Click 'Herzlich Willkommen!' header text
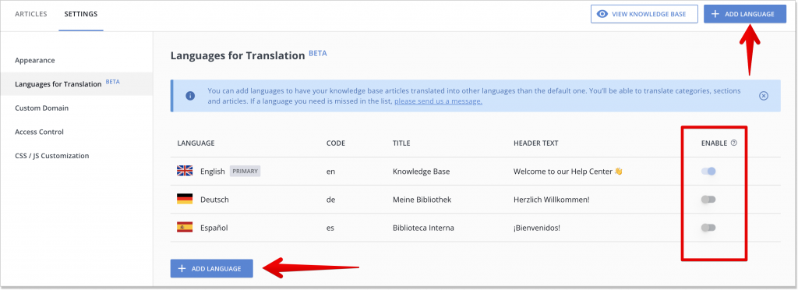The height and width of the screenshot is (290, 798). (552, 200)
